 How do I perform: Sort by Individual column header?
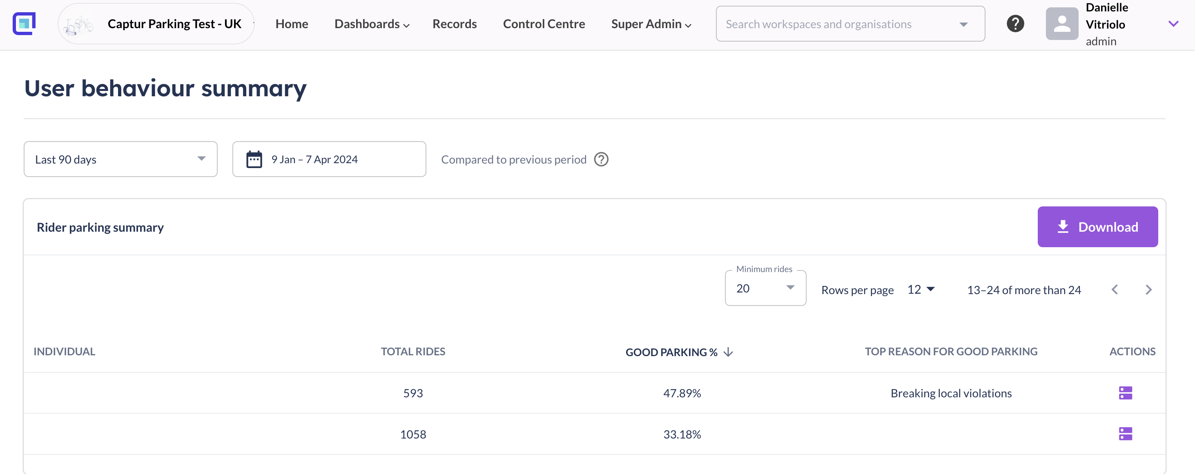(65, 352)
